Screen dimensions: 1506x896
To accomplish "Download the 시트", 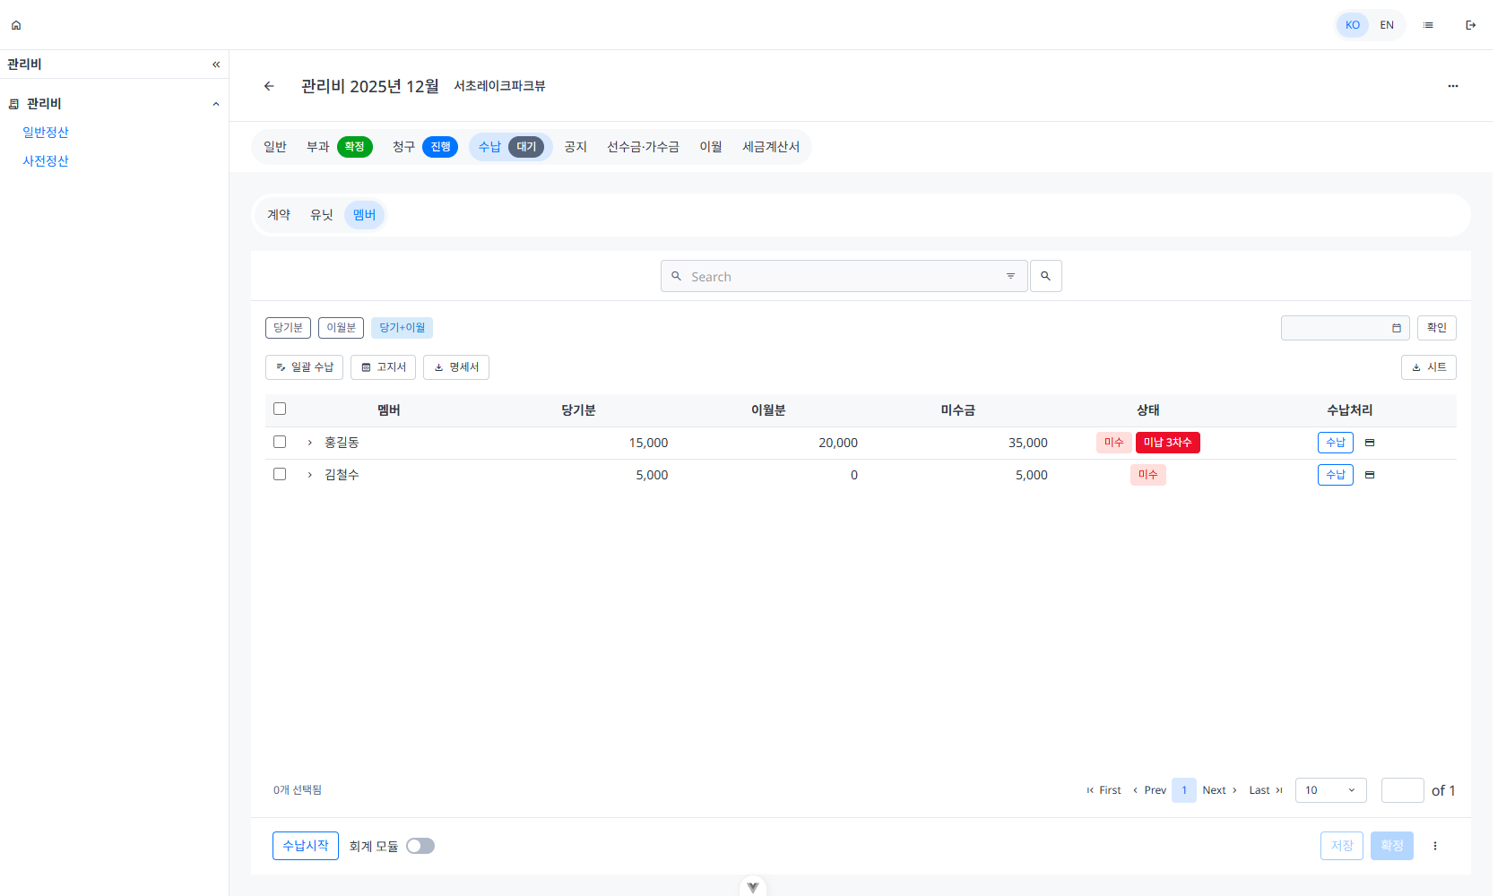I will (1429, 367).
